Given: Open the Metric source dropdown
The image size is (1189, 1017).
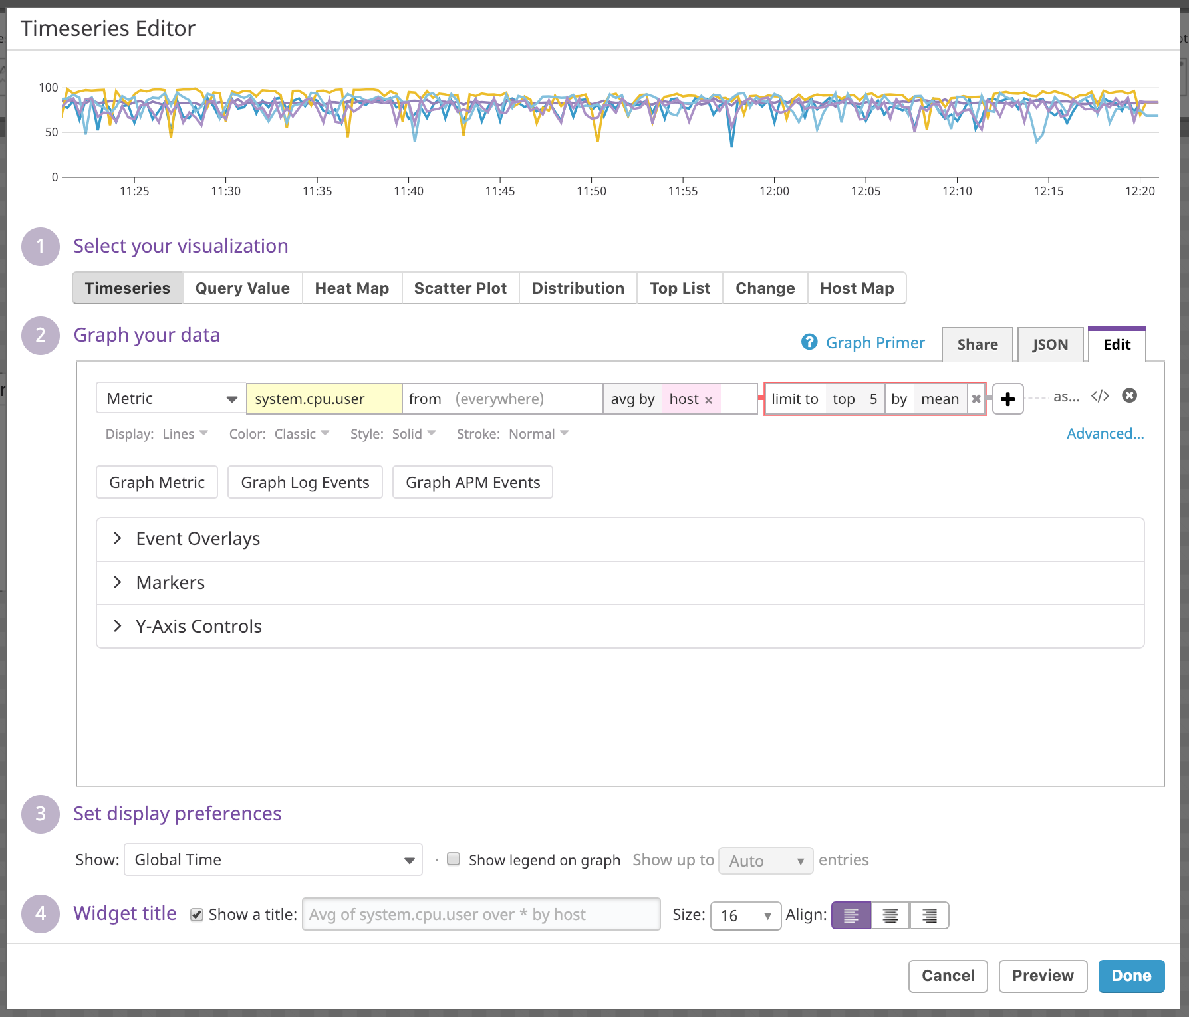Looking at the screenshot, I should 171,399.
